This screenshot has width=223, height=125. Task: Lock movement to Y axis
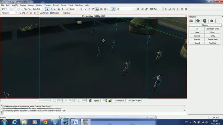pos(85,9)
